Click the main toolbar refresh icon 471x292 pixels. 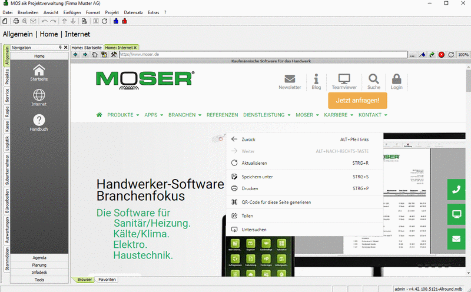[x=105, y=21]
